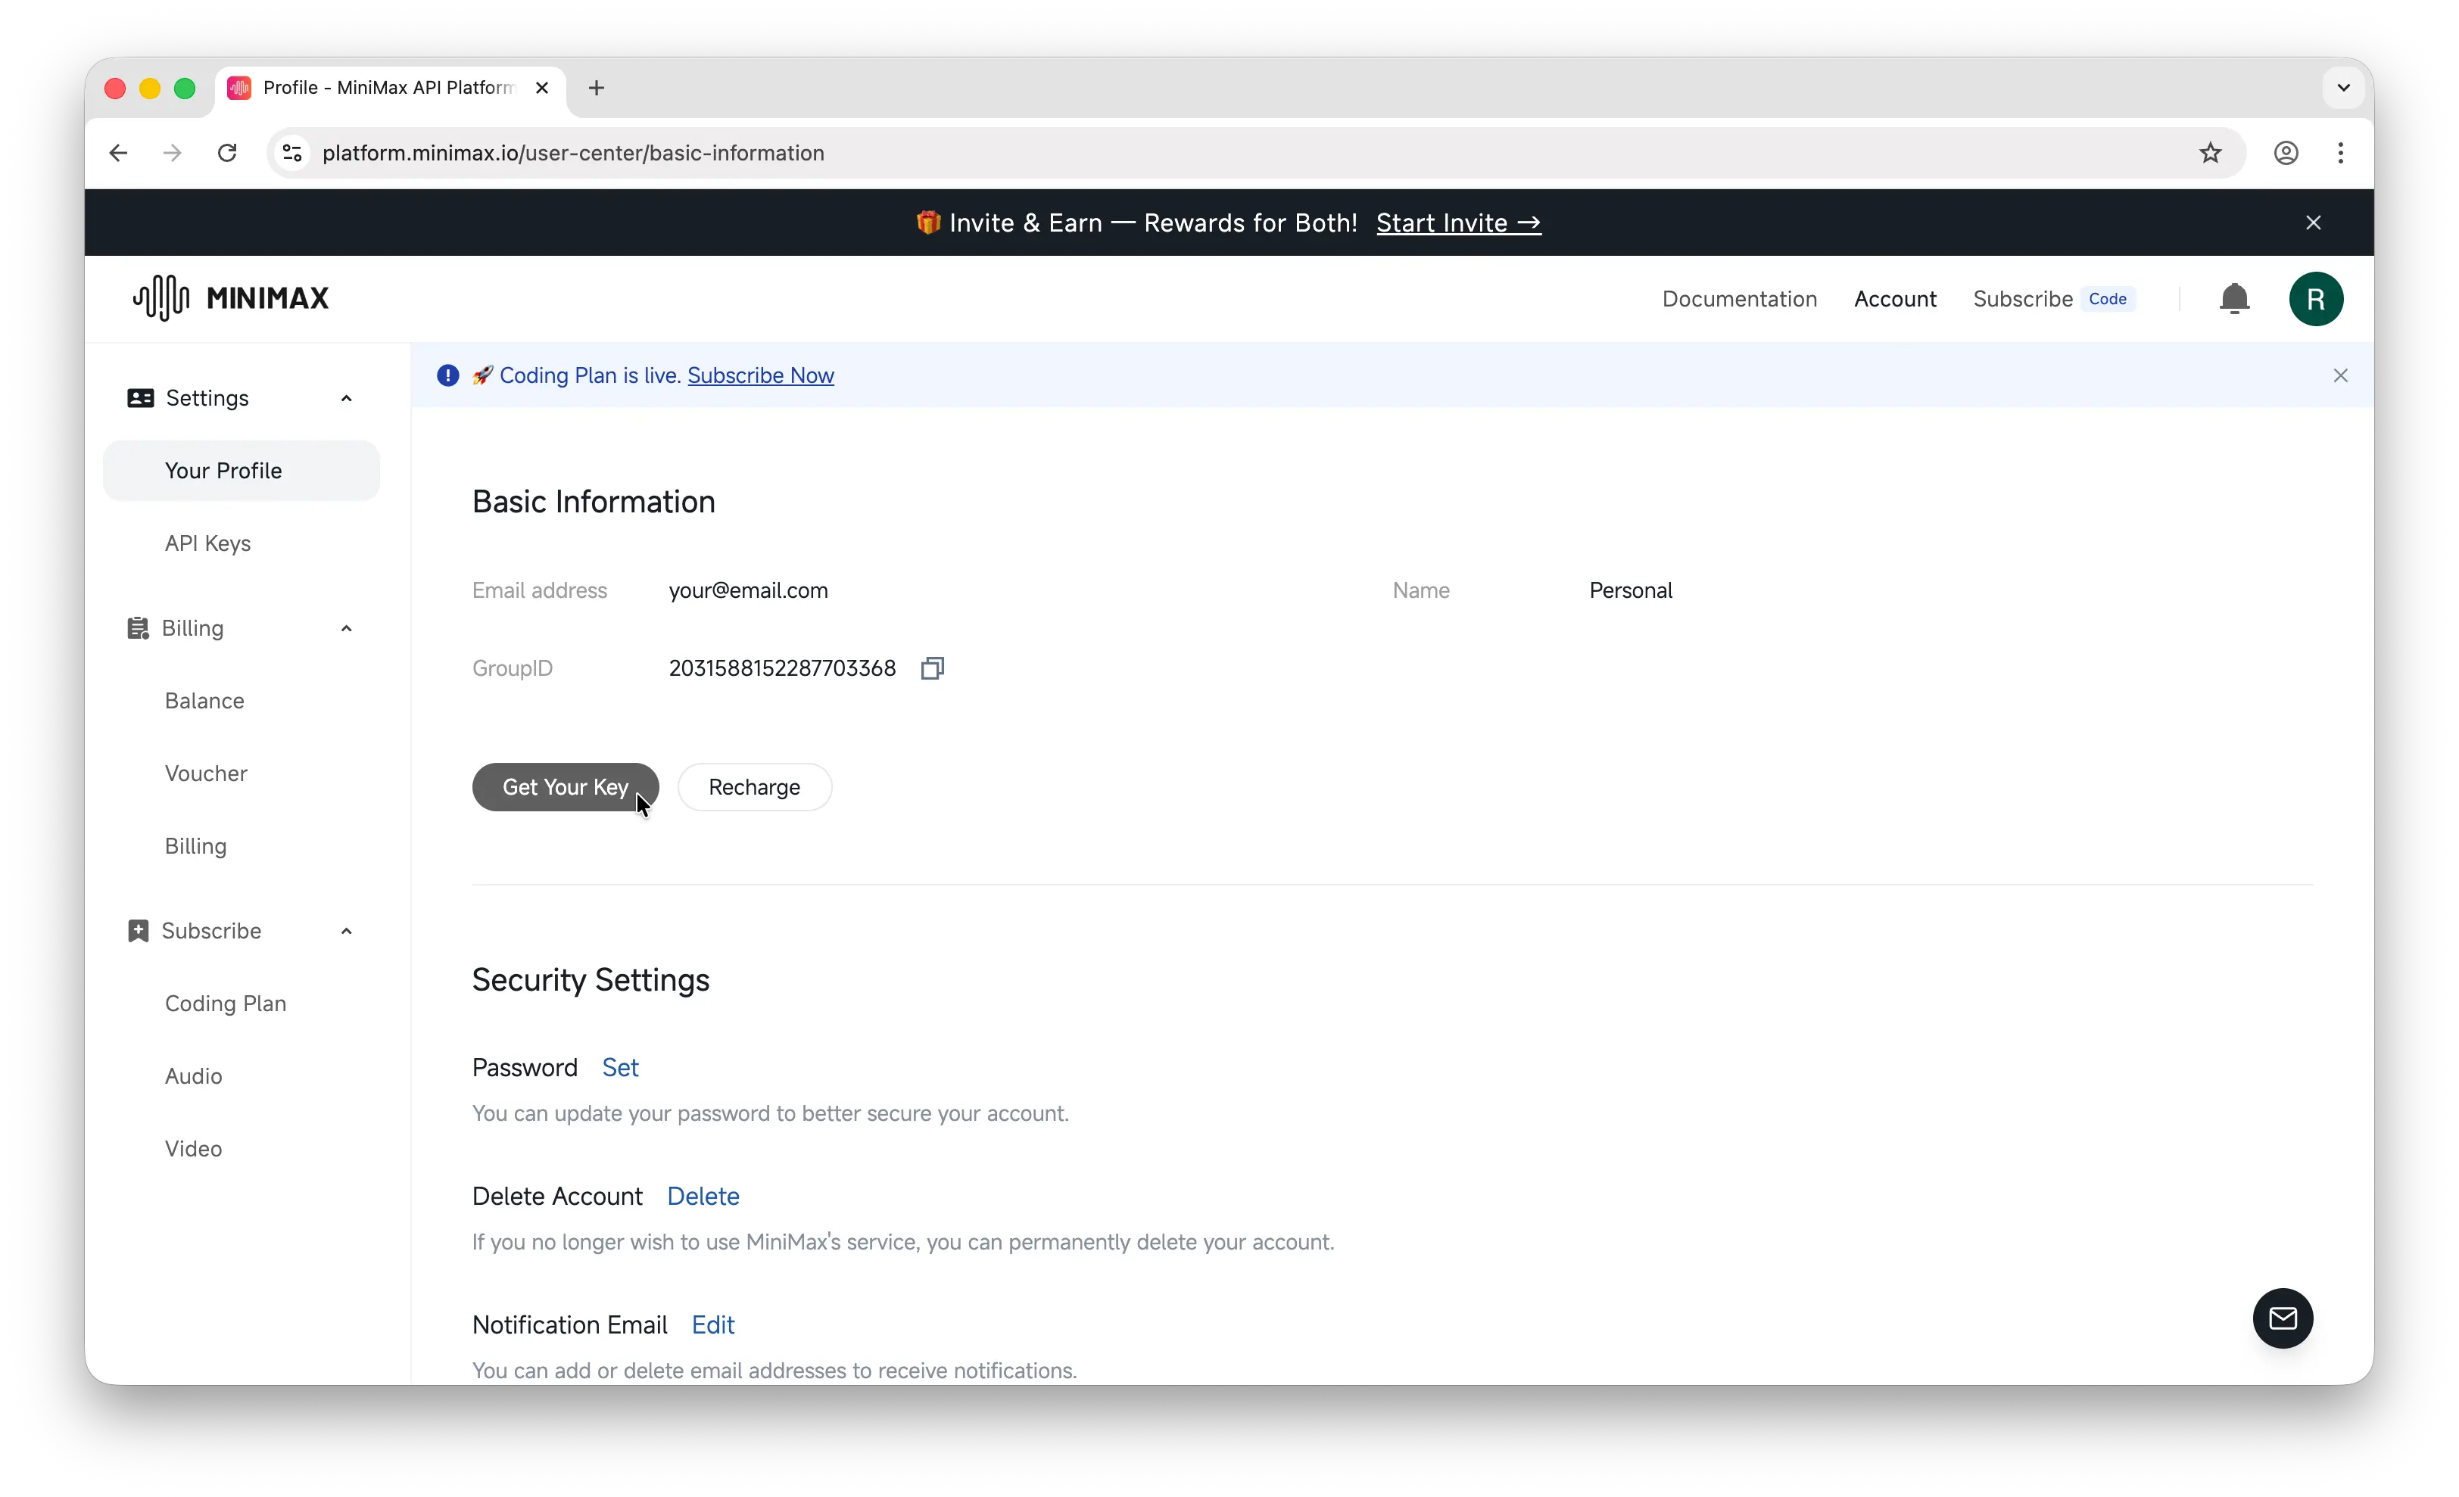This screenshot has width=2459, height=1497.
Task: Copy the GroupID using the copy icon
Action: pos(932,668)
